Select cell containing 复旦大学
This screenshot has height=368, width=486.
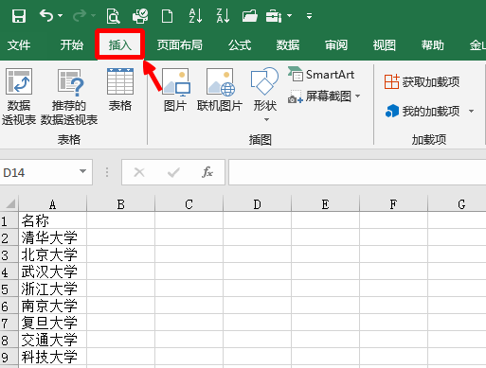click(52, 323)
